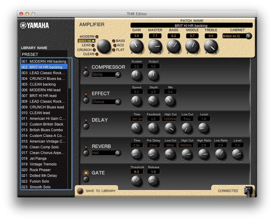
Task: Select the LEAD amp type
Action: pos(88,45)
